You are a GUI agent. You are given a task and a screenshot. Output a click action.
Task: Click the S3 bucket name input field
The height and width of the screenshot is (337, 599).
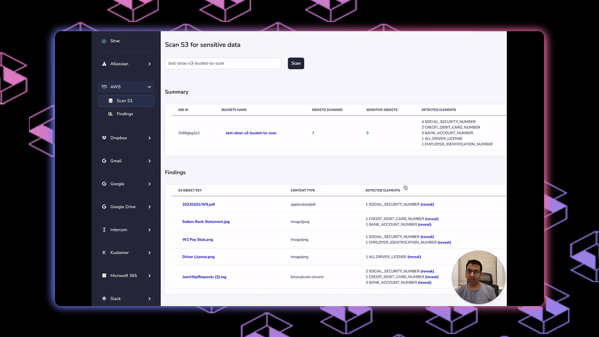[223, 63]
